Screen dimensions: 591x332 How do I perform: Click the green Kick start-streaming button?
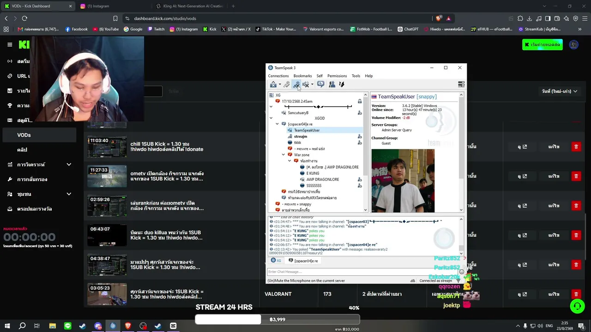[543, 45]
